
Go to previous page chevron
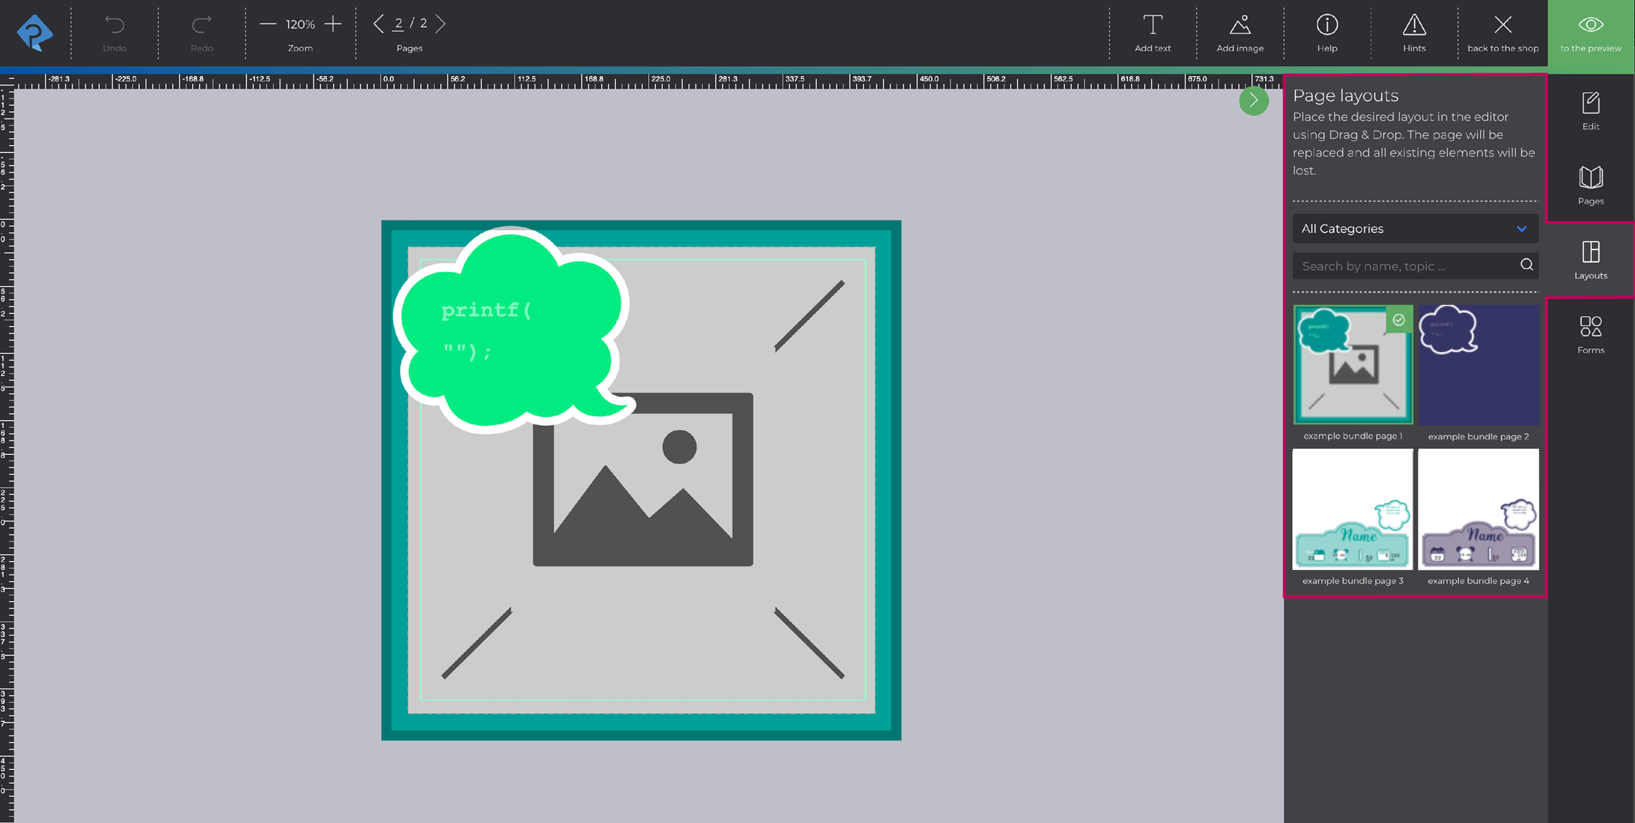point(378,24)
